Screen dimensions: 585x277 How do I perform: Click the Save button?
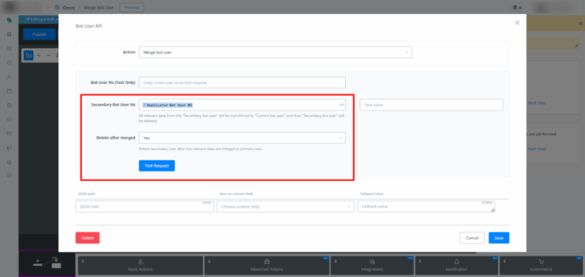click(499, 238)
